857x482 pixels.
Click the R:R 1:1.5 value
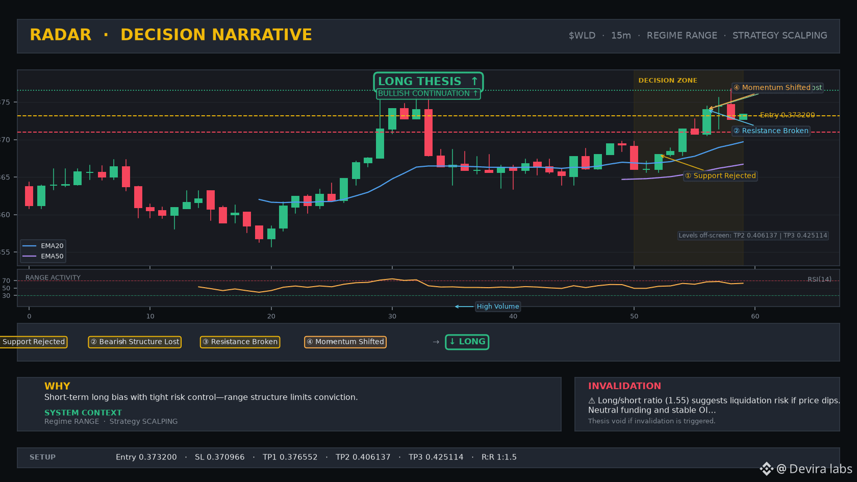coord(499,458)
